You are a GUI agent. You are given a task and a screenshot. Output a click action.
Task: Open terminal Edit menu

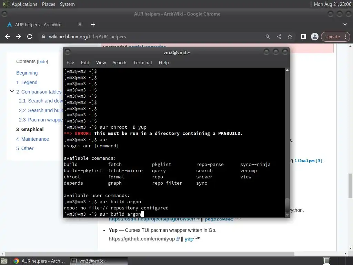pos(85,63)
